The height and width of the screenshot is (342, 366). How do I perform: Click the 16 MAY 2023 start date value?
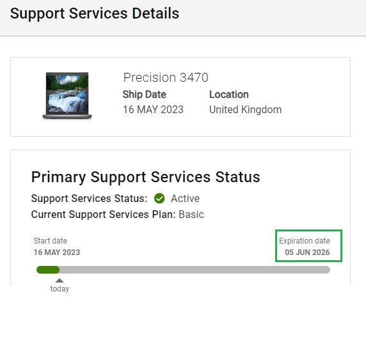(57, 253)
